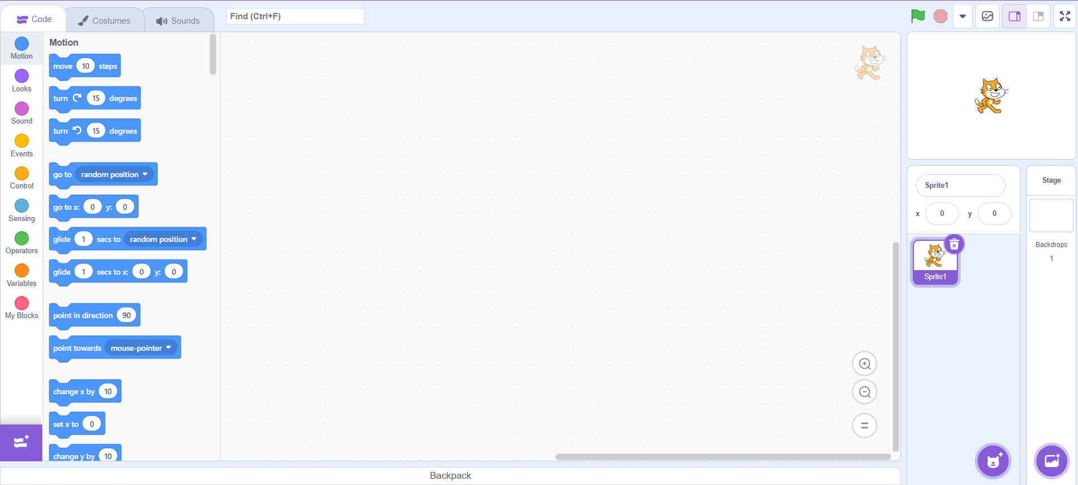Select the Stage backdrop thumbnail
The image size is (1078, 485).
(1052, 215)
